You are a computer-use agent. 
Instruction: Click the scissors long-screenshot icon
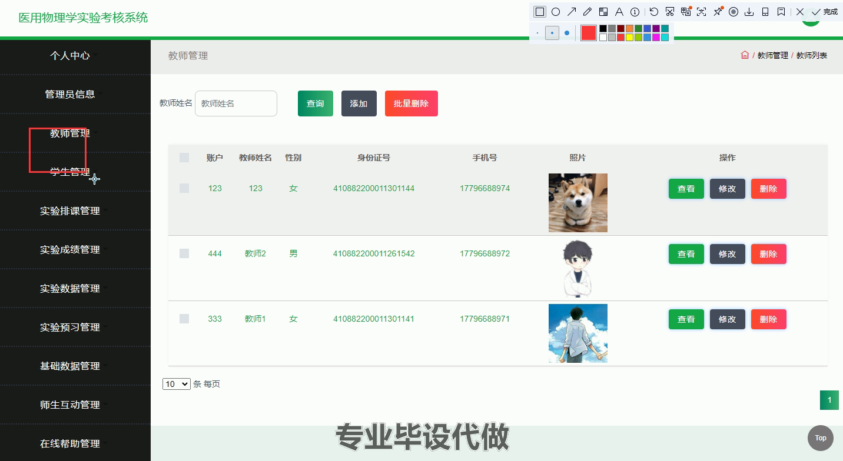click(x=670, y=12)
